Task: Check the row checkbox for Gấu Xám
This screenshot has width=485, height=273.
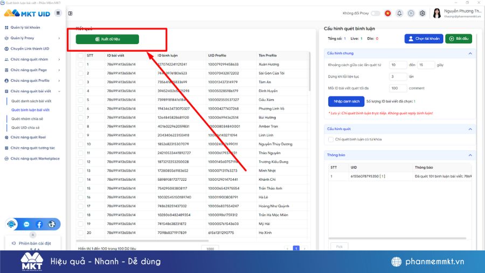Action: (81, 100)
